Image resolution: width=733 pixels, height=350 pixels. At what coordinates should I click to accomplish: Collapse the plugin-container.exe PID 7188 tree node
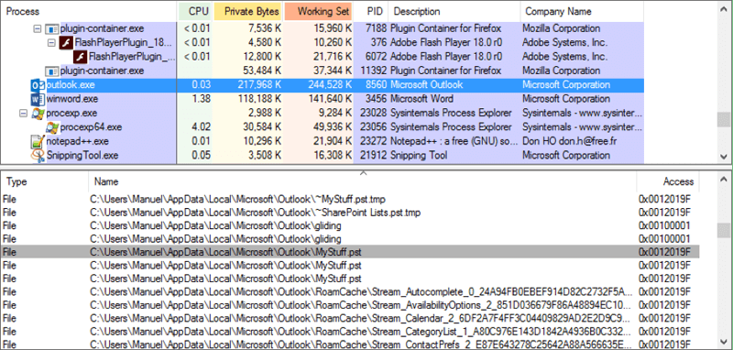38,29
